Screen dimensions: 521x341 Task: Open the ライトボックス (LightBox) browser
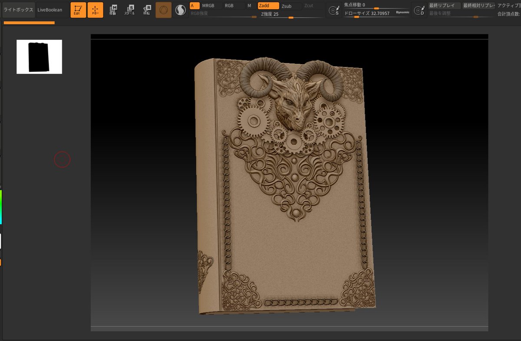pyautogui.click(x=18, y=10)
